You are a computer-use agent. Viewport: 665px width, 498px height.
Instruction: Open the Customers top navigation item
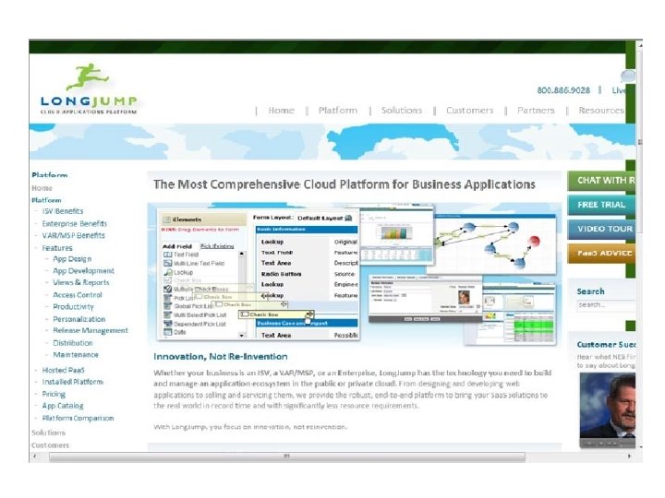coord(470,111)
